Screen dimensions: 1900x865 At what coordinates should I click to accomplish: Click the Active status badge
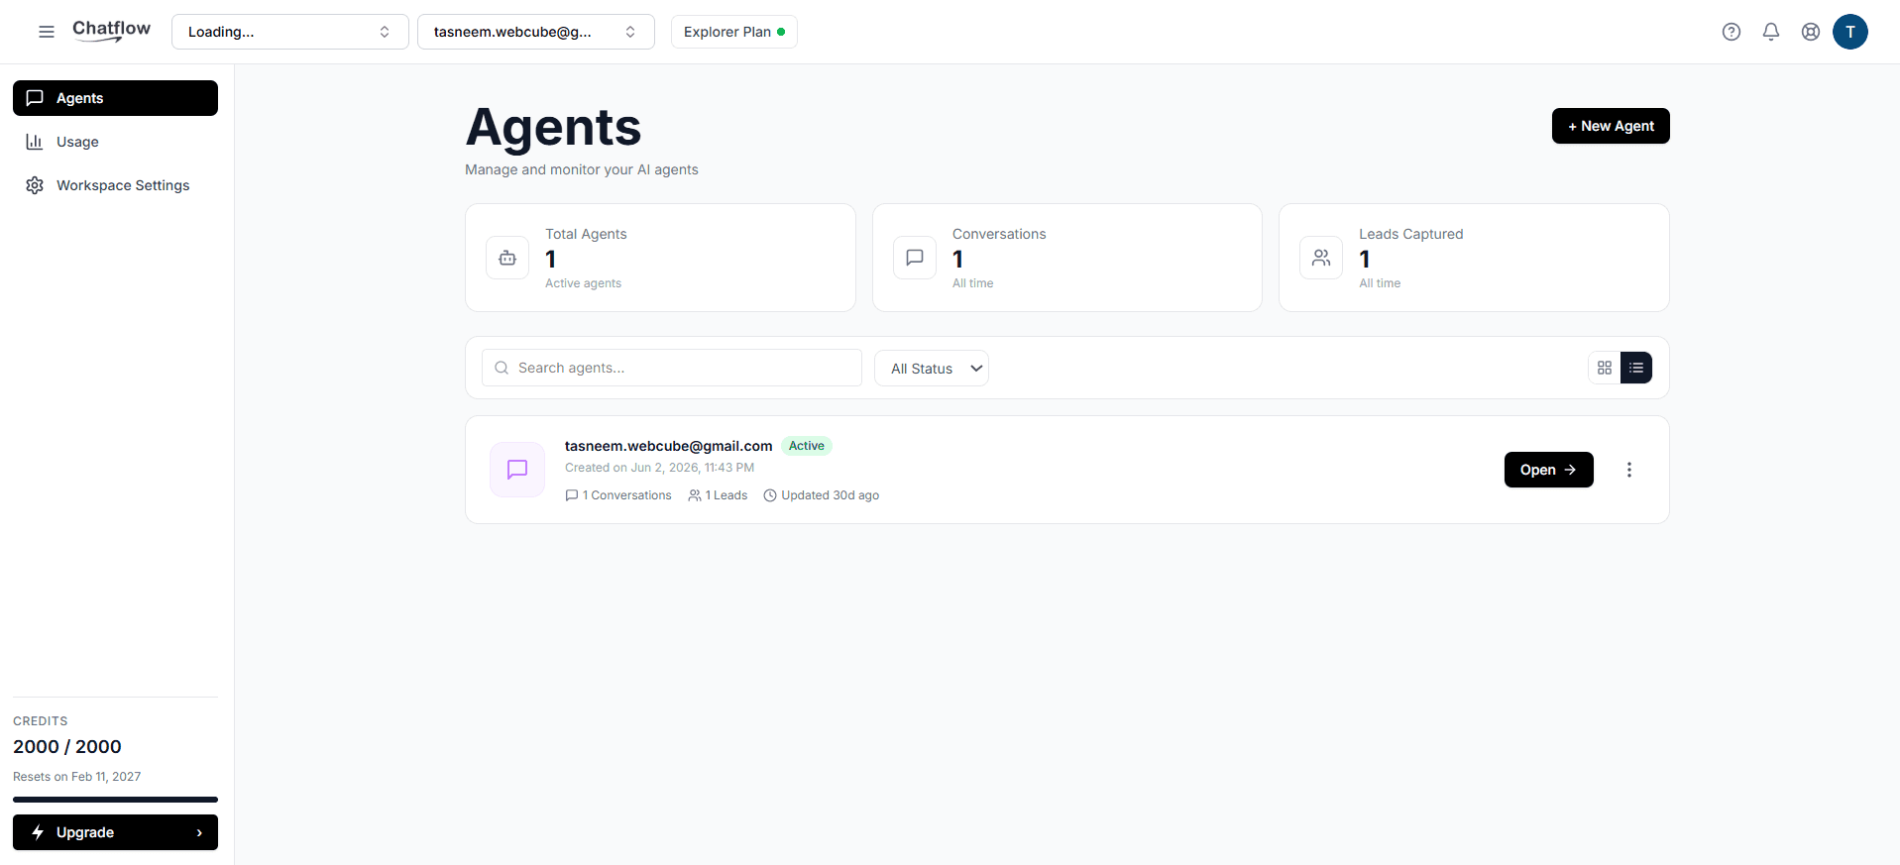click(807, 446)
